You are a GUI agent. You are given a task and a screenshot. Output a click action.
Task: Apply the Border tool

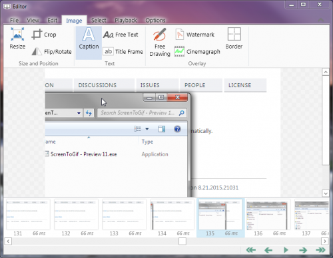point(234,38)
